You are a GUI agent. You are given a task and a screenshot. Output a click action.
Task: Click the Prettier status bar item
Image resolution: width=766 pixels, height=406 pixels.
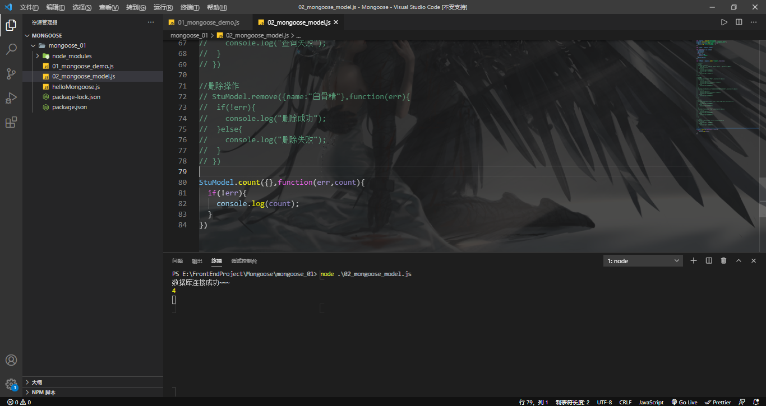point(718,402)
